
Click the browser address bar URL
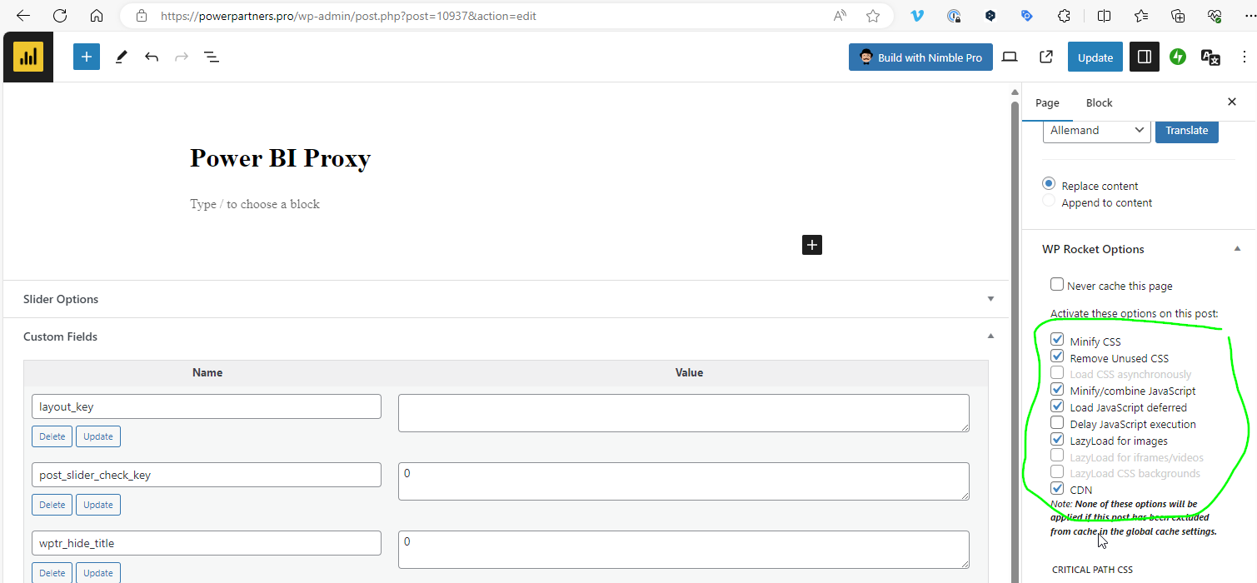pos(348,16)
